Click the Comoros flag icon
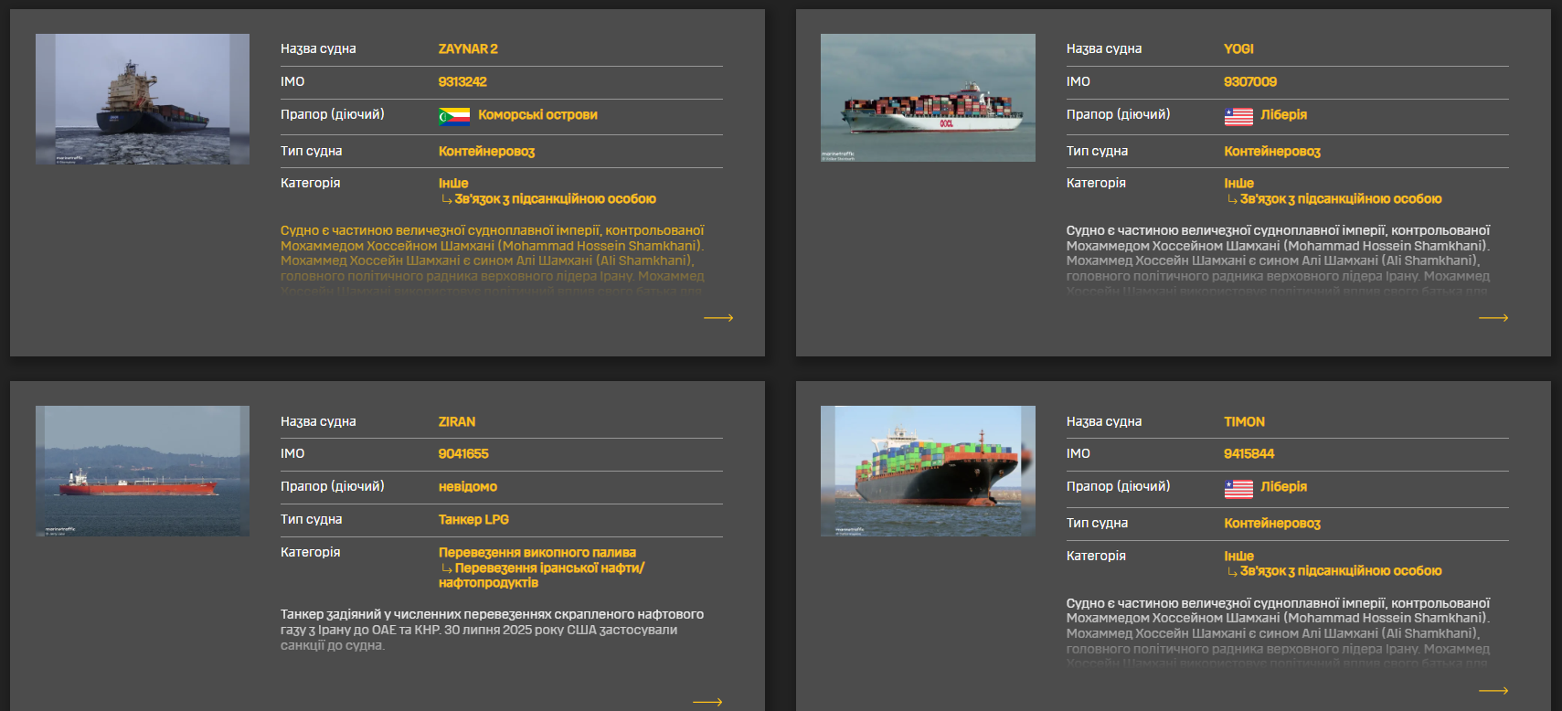1562x711 pixels. (x=454, y=116)
